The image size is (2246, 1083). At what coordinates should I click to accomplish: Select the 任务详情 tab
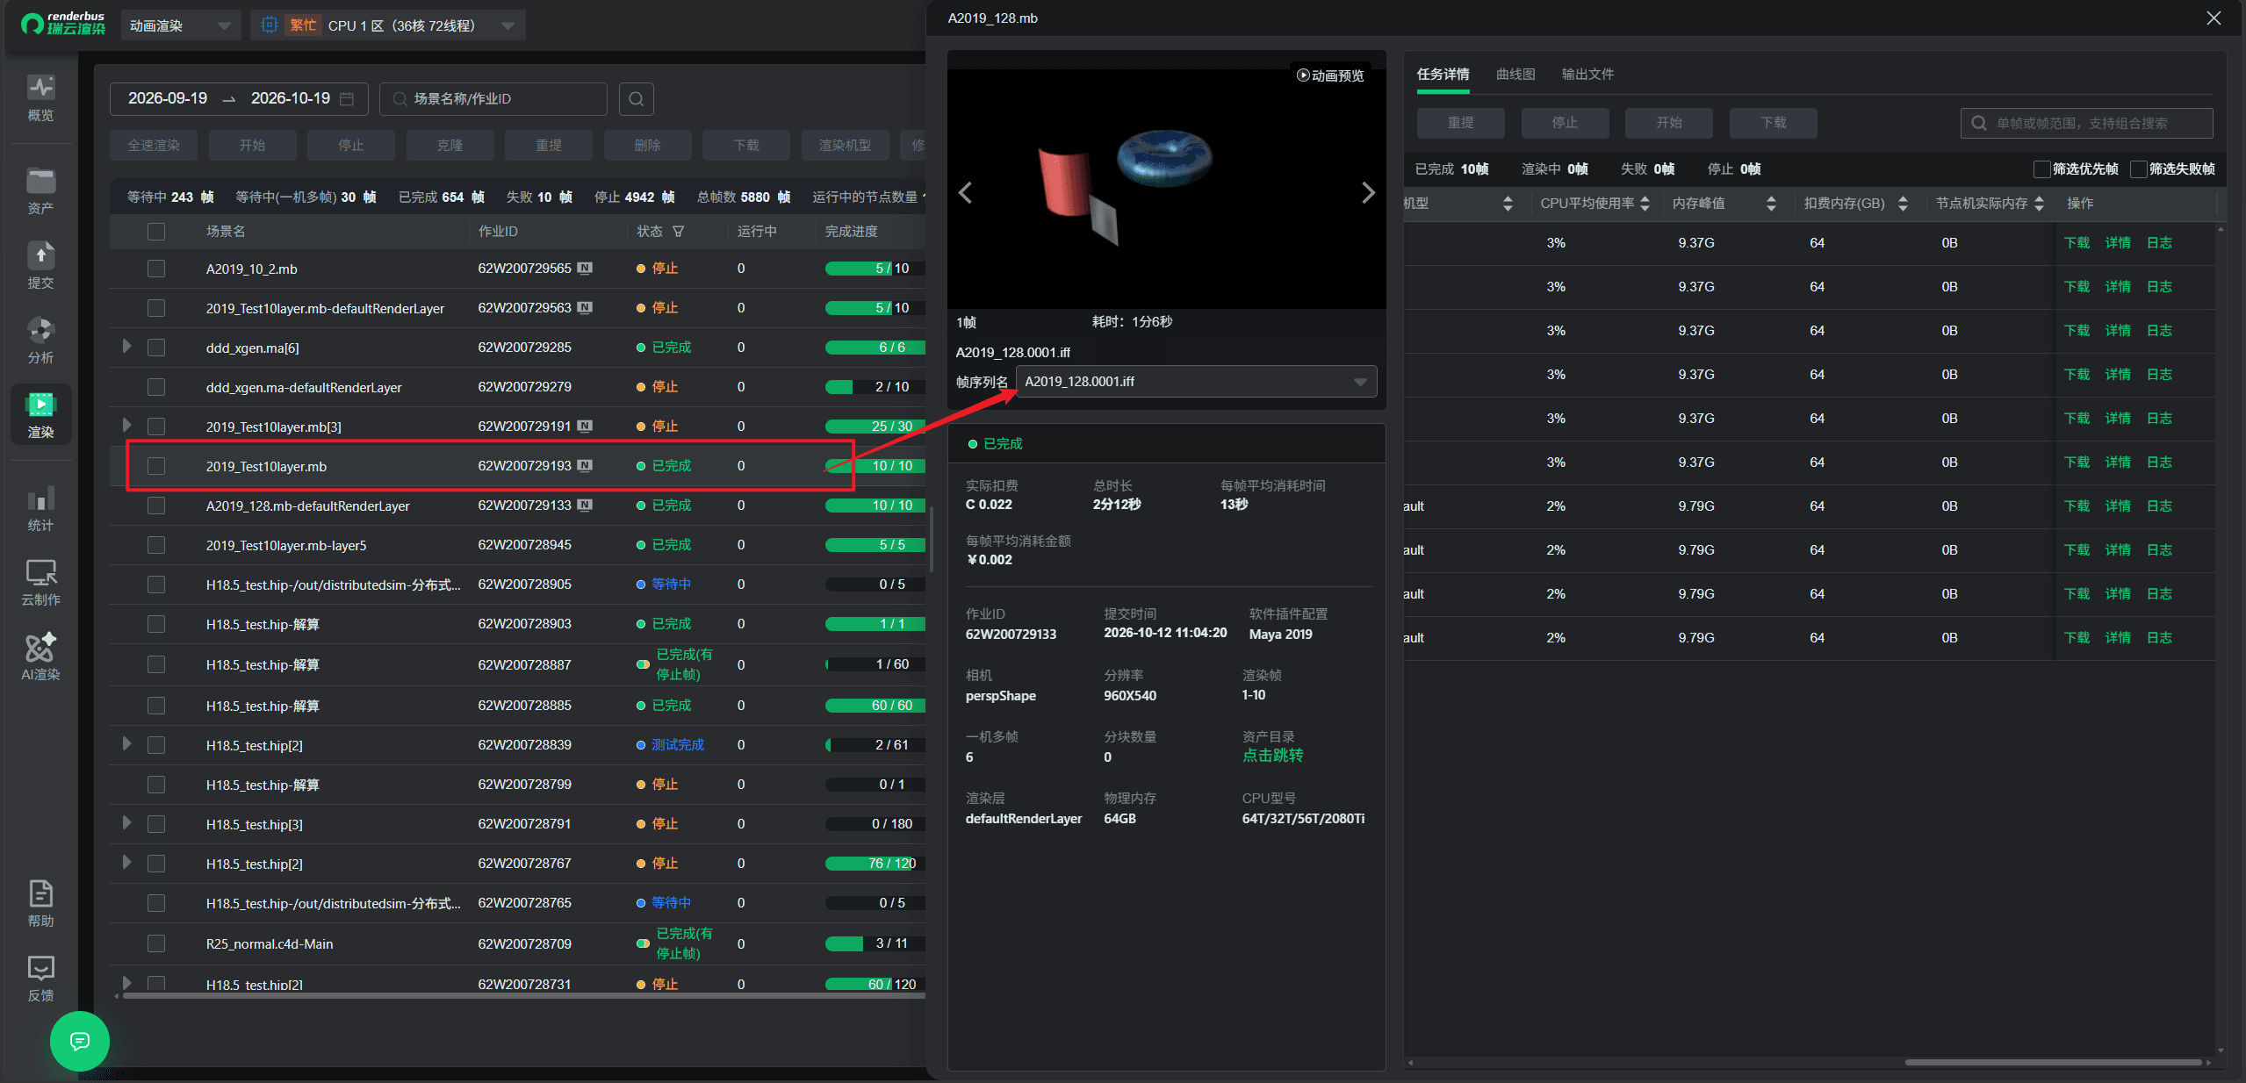click(1443, 75)
